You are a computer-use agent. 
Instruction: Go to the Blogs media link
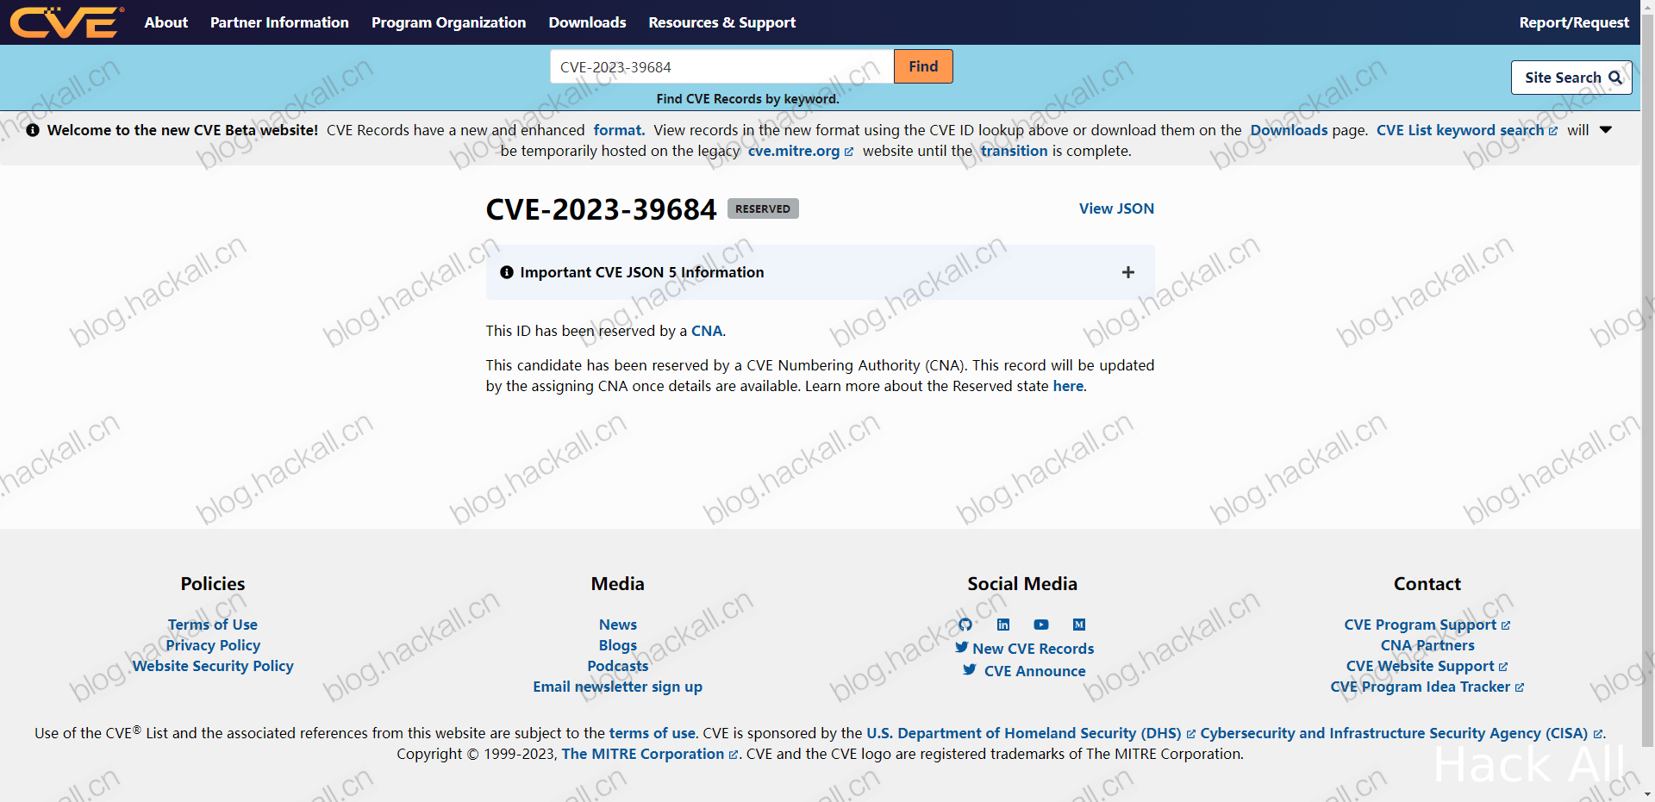pyautogui.click(x=618, y=645)
